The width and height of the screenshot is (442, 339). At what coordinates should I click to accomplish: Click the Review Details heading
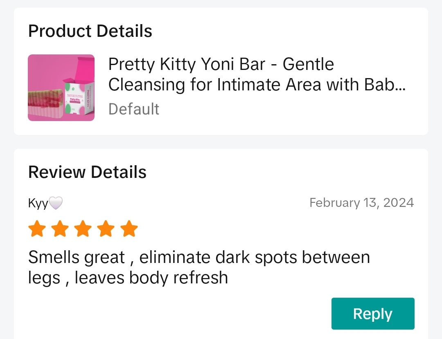(x=87, y=172)
